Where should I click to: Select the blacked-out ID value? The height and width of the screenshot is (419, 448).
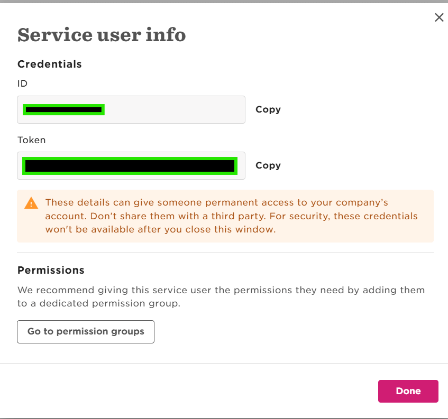63,109
